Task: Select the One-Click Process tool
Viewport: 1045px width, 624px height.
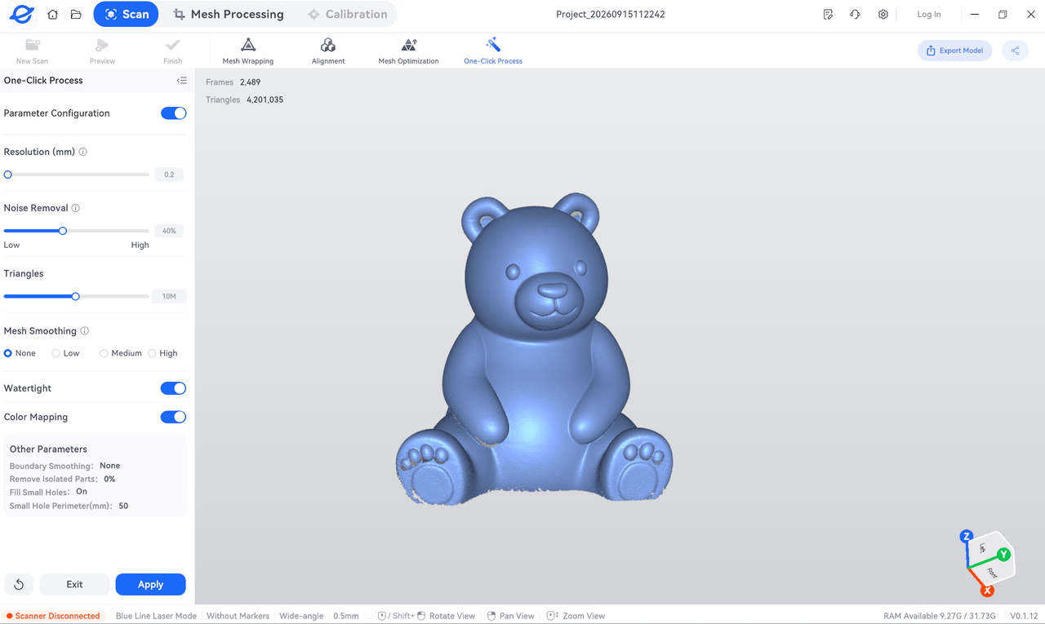Action: 493,51
